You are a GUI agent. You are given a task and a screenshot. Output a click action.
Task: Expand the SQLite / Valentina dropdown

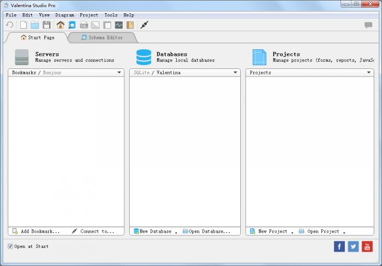235,72
